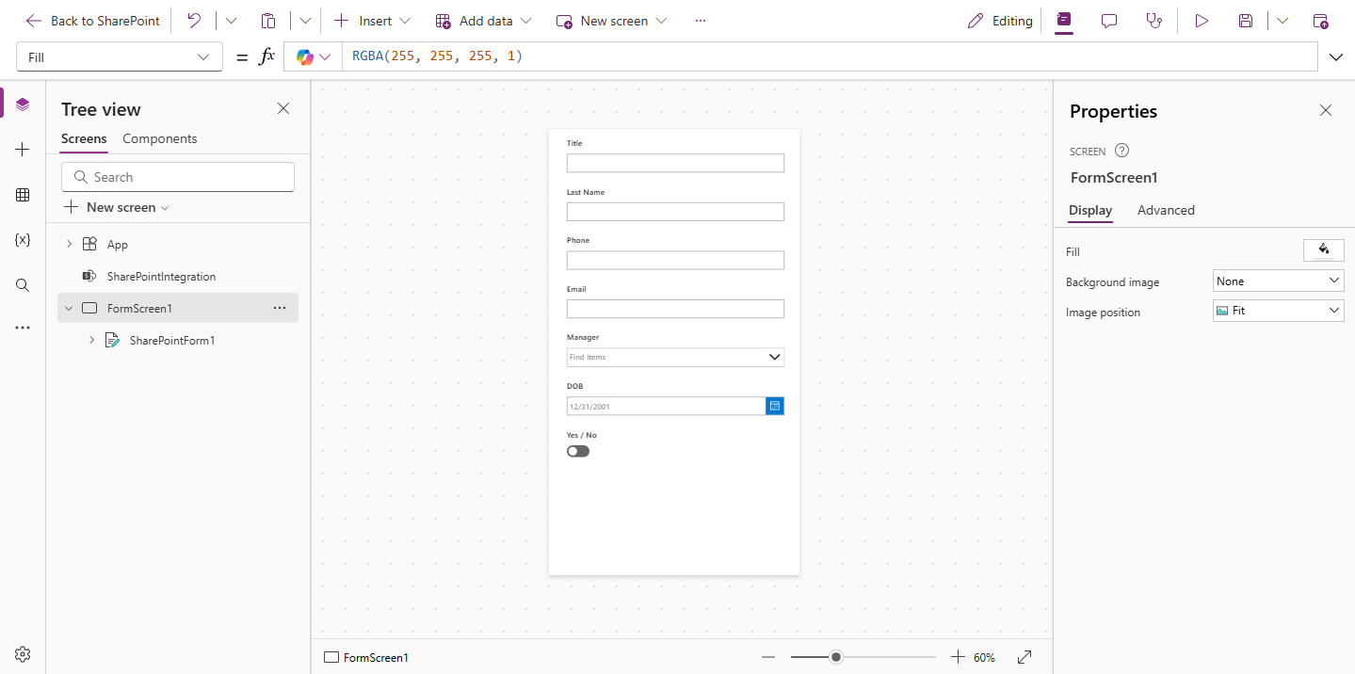Image resolution: width=1355 pixels, height=674 pixels.
Task: Click the Tree view Search field
Action: click(x=178, y=177)
